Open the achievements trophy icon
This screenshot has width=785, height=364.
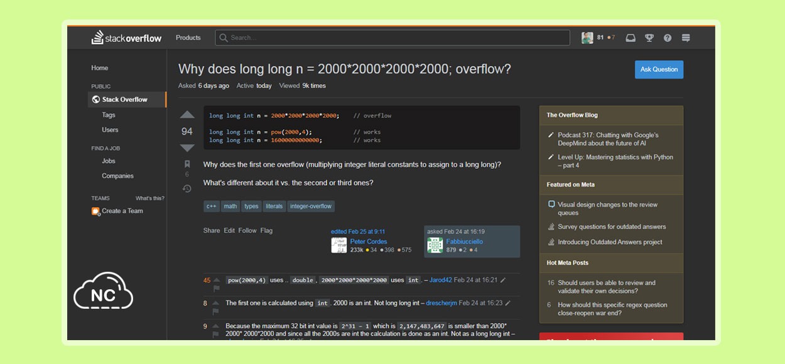[649, 38]
